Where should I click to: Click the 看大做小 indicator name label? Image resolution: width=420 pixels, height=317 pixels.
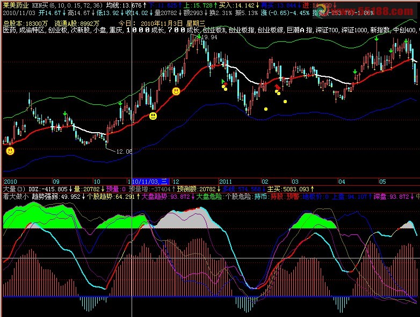16,197
